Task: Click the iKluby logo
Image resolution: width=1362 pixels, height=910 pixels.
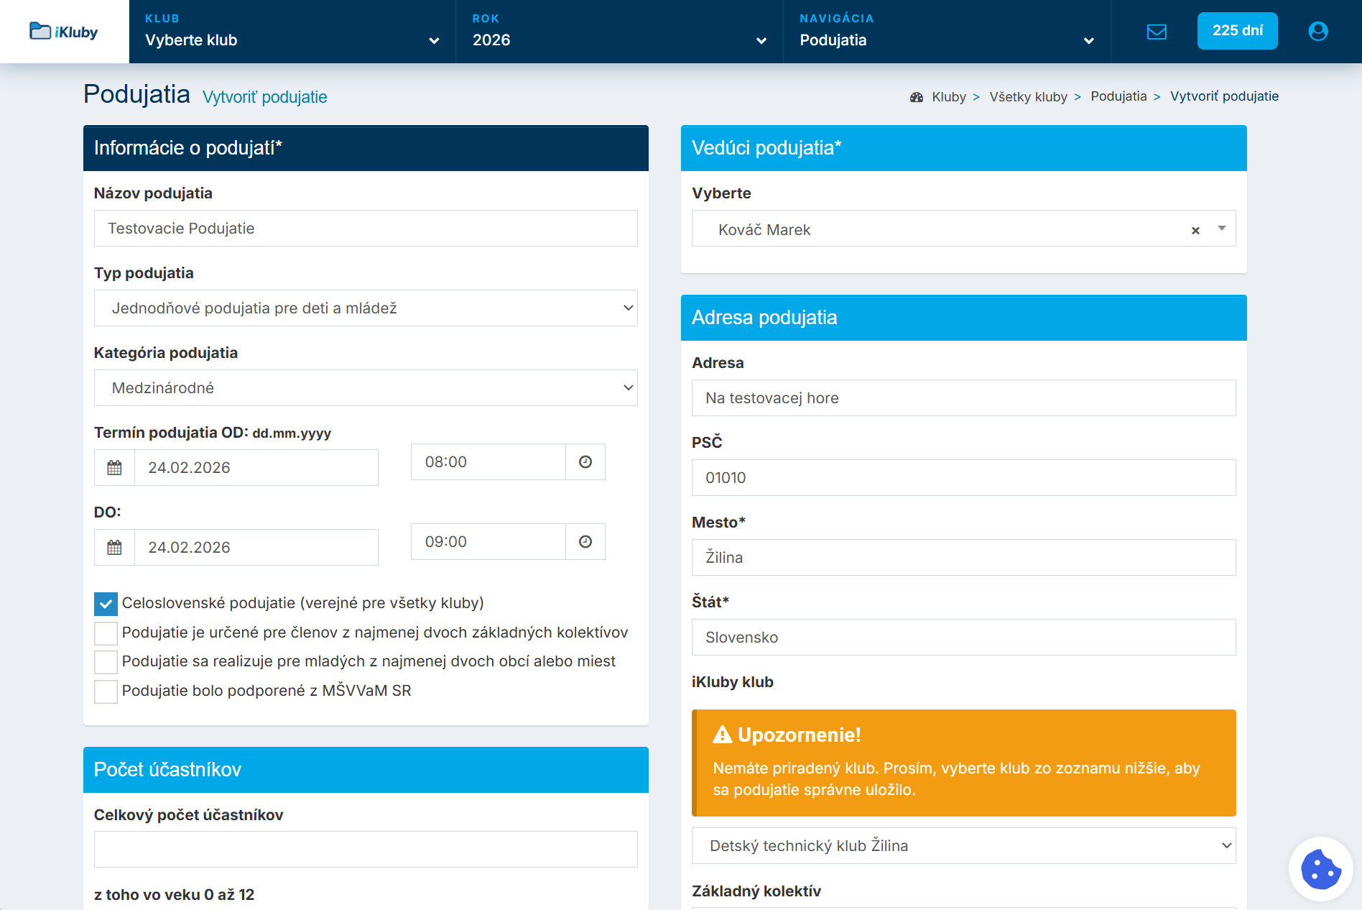Action: pos(64,32)
